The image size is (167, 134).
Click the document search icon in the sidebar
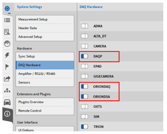pyautogui.click(x=7, y=32)
